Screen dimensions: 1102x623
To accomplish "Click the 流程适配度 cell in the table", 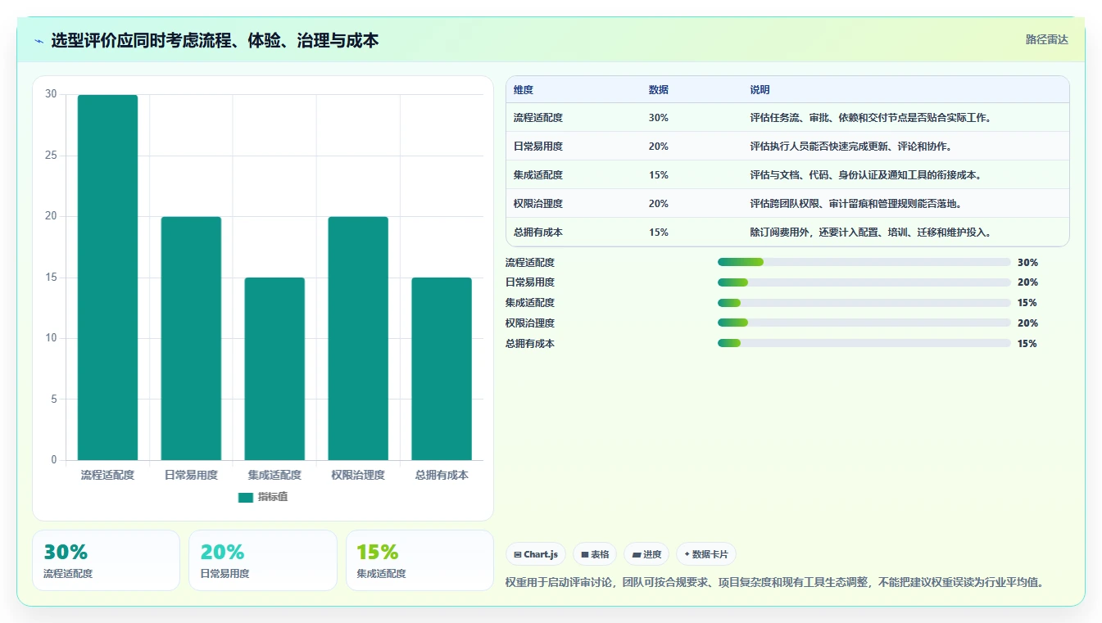I will (538, 118).
